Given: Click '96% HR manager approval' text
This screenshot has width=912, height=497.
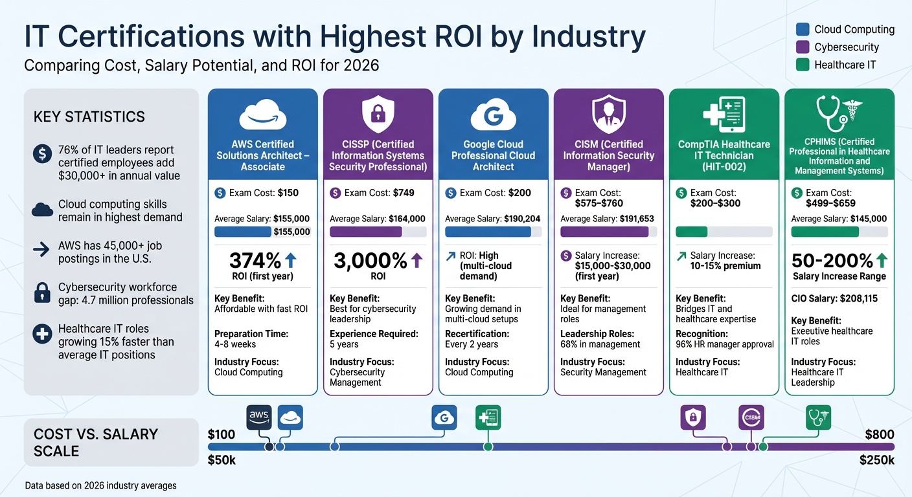Looking at the screenshot, I should pyautogui.click(x=725, y=344).
